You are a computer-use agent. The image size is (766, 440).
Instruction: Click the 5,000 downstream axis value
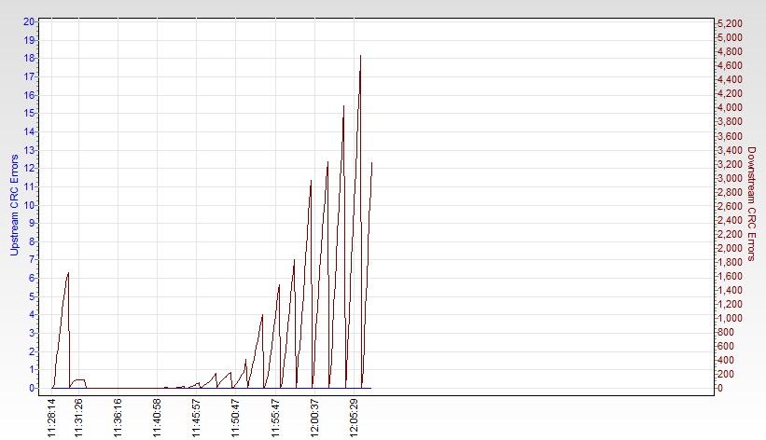click(730, 37)
